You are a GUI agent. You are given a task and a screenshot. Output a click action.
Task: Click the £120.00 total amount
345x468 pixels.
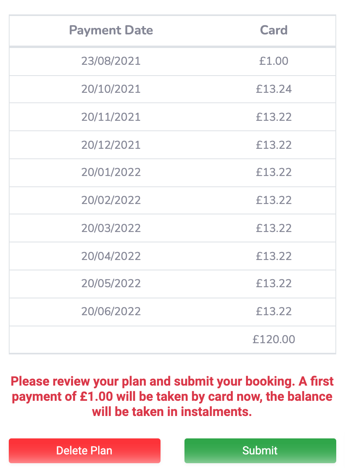coord(274,339)
